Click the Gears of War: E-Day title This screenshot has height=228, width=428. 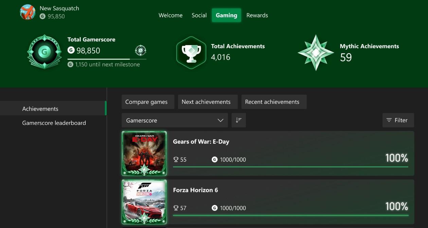click(x=201, y=141)
